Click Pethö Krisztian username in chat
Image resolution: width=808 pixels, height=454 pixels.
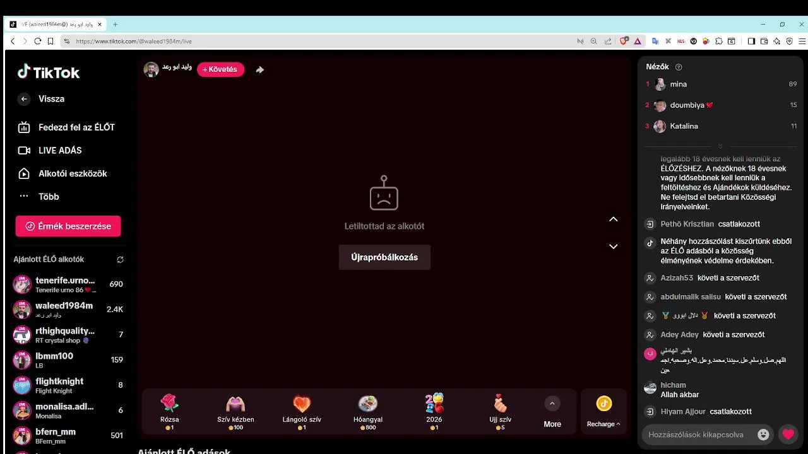pos(687,224)
